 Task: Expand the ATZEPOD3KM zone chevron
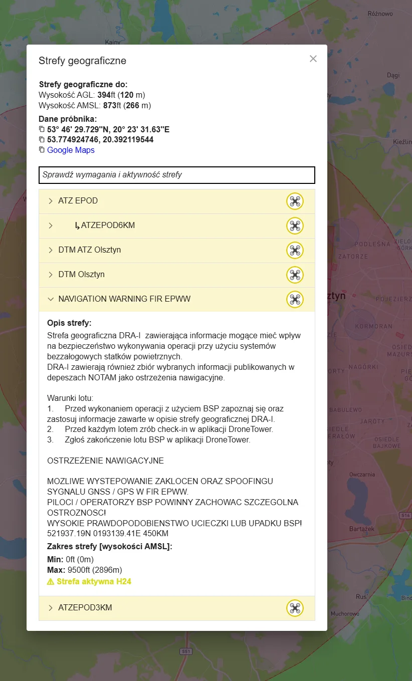pyautogui.click(x=51, y=608)
